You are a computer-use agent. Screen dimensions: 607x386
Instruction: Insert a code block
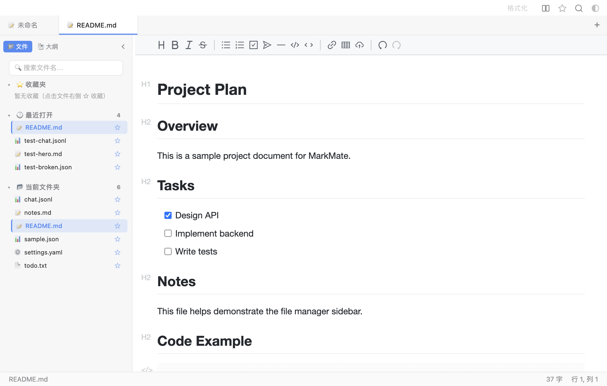295,45
